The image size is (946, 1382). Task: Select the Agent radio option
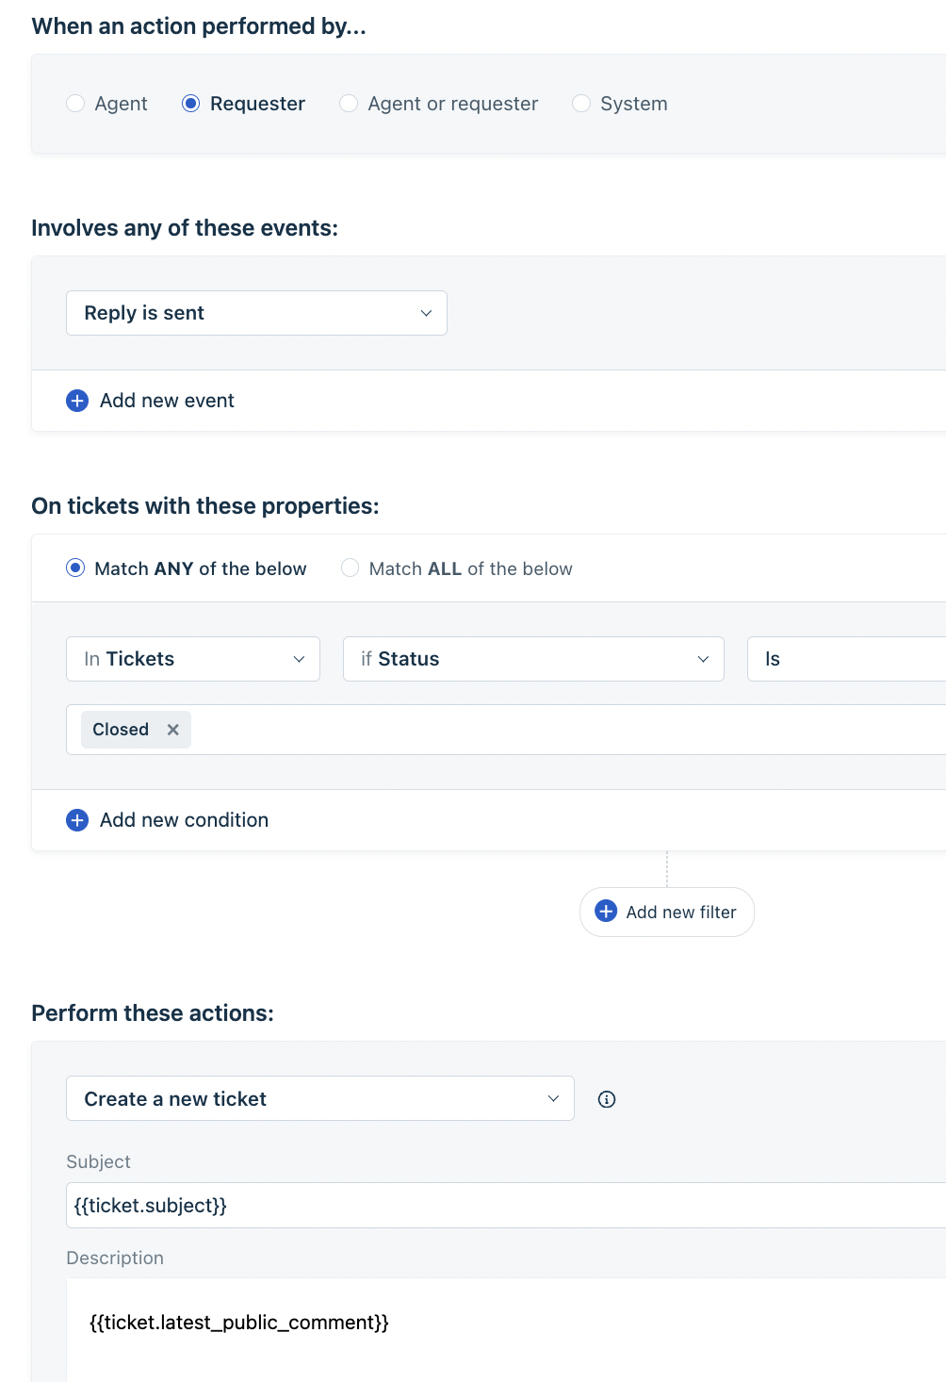click(75, 104)
